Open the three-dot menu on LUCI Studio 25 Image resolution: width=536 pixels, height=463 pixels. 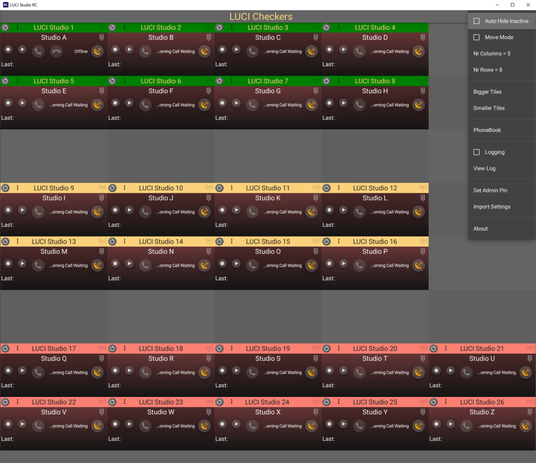(339, 402)
